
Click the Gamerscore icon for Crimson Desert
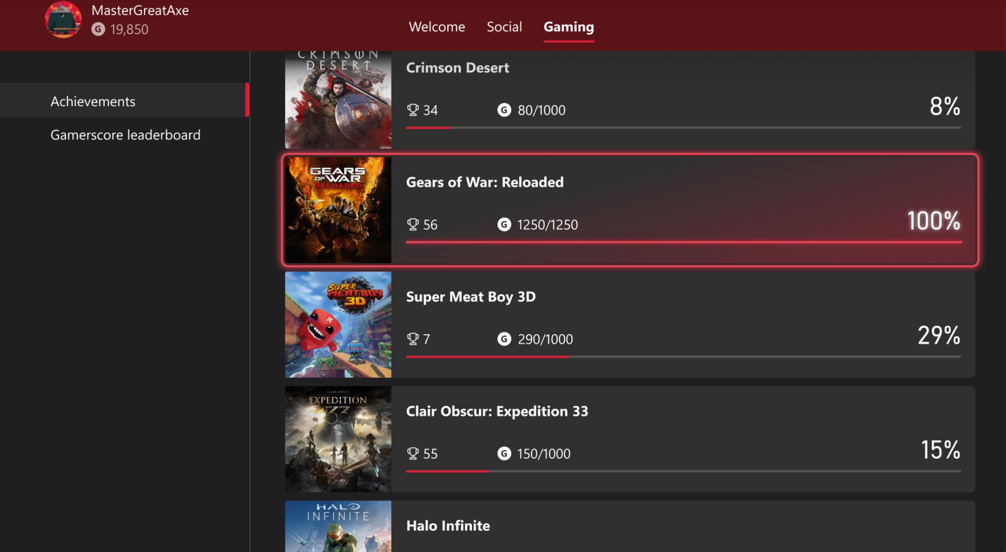pos(504,110)
